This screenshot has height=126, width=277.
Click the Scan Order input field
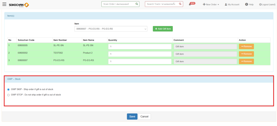118,4
